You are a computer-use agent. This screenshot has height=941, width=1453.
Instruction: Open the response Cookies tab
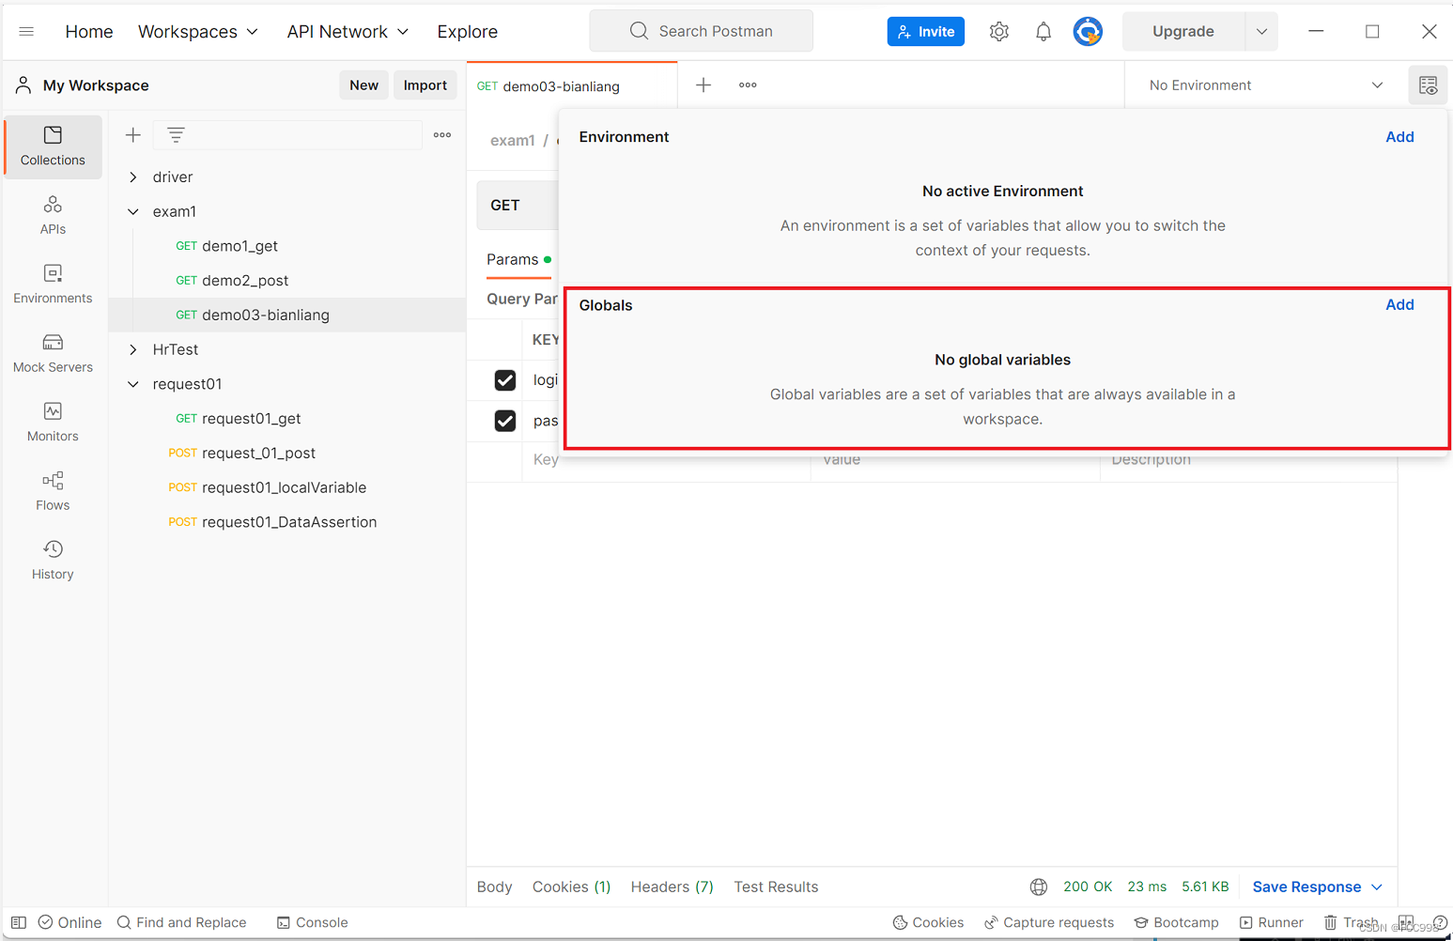571,887
